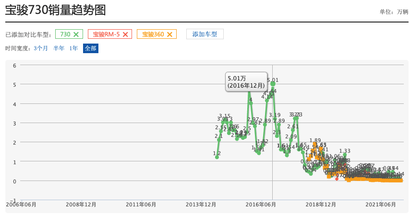The height and width of the screenshot is (215, 410).
Task: Click the 2.3 data point marker
Action: pyautogui.click(x=277, y=136)
